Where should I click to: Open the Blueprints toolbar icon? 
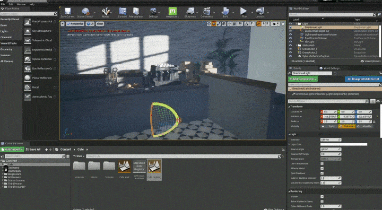pos(190,12)
